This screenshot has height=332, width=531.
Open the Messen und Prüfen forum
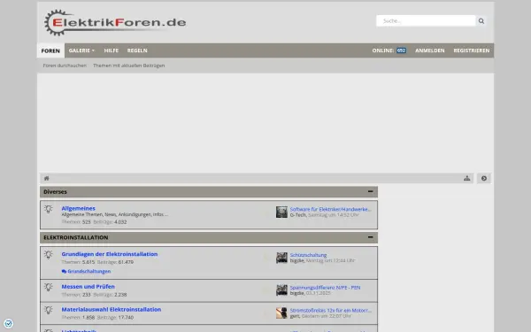[x=88, y=287]
